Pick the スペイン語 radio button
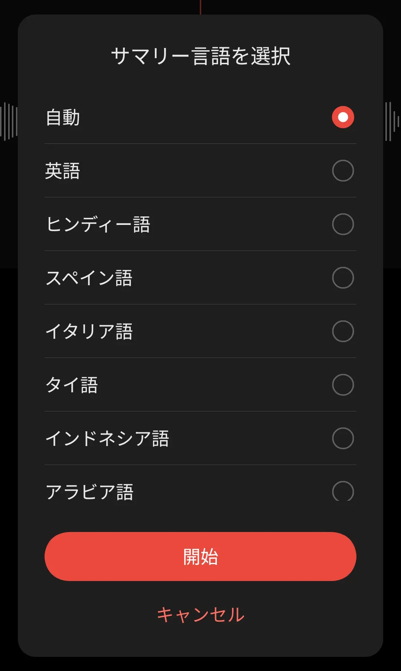This screenshot has height=671, width=401. point(343,278)
